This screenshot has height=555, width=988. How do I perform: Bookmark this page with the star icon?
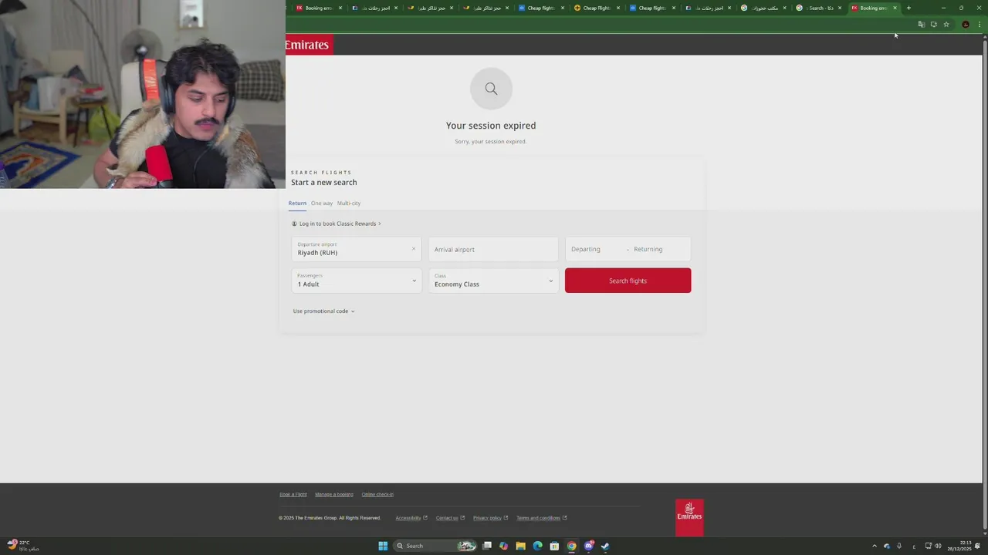coord(946,25)
